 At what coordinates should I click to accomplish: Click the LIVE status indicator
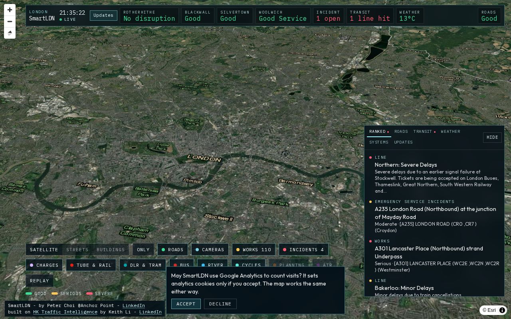pyautogui.click(x=68, y=20)
